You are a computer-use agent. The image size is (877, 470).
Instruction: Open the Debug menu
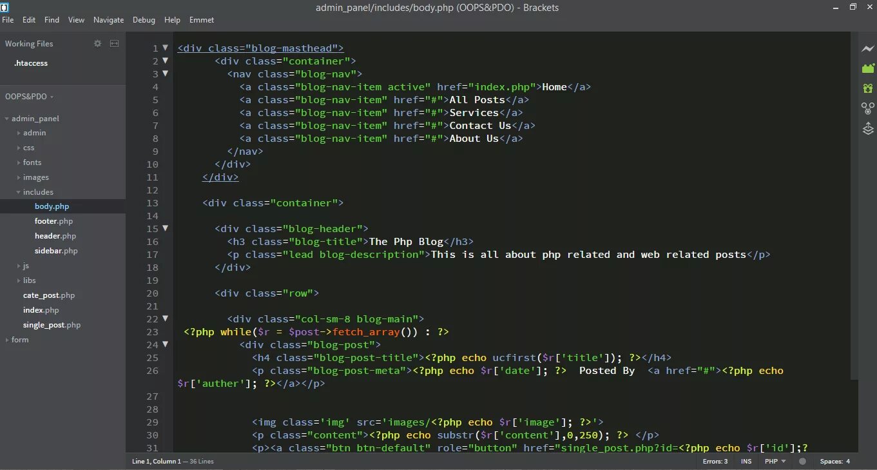[144, 20]
